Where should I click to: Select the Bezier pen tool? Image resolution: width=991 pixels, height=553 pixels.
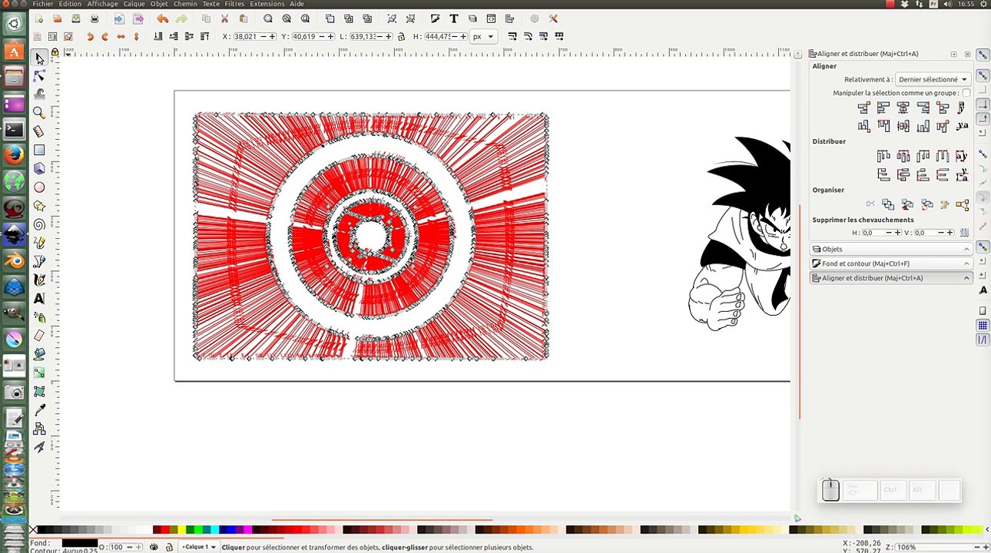[39, 262]
